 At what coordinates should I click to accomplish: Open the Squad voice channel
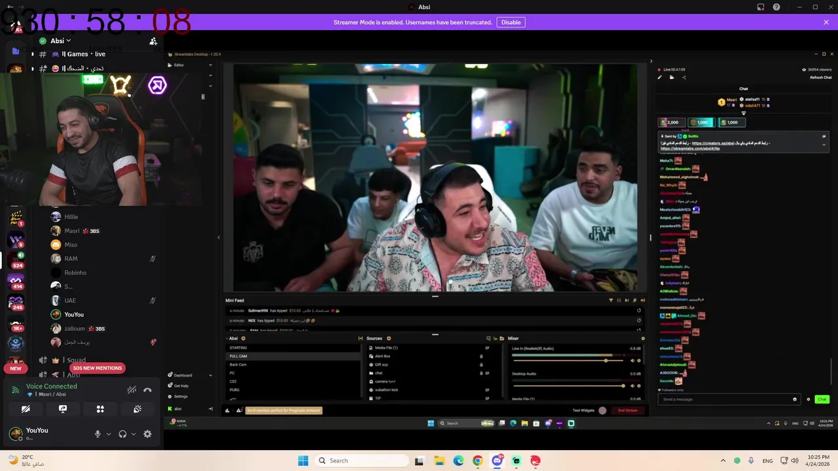76,360
